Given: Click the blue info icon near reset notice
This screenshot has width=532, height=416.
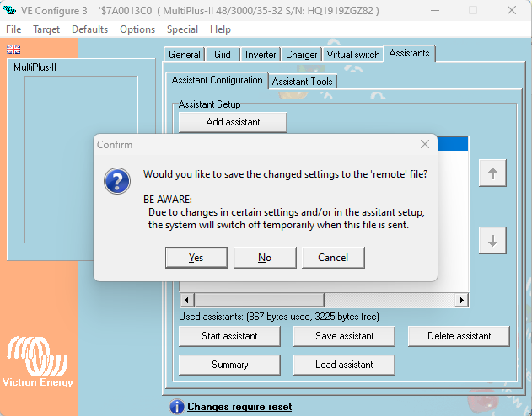Looking at the screenshot, I should point(176,407).
